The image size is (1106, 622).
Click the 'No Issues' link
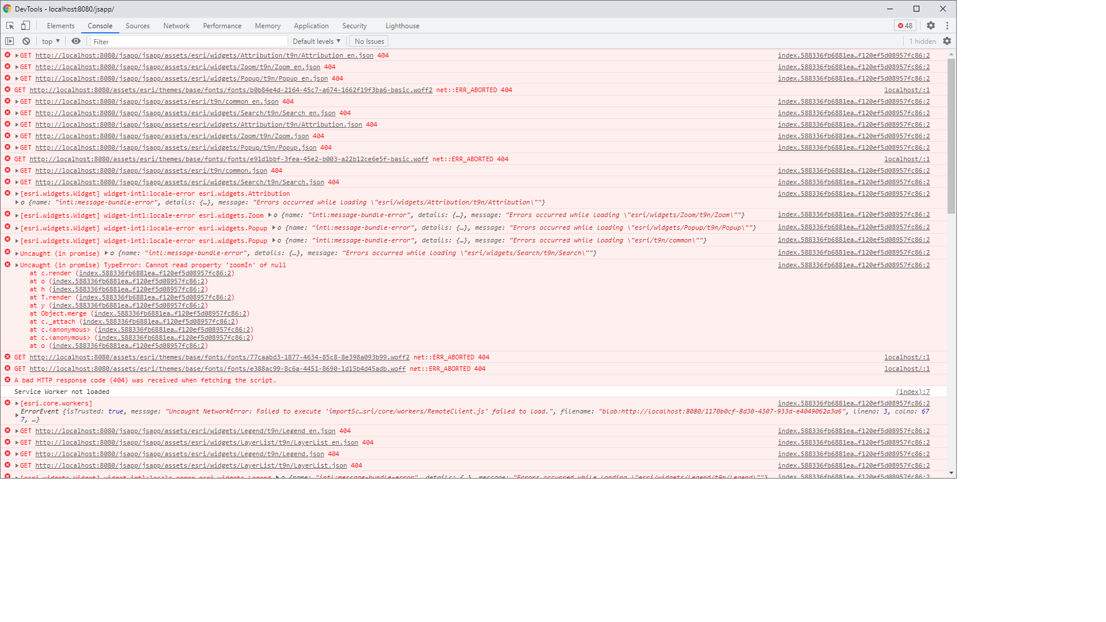[368, 41]
